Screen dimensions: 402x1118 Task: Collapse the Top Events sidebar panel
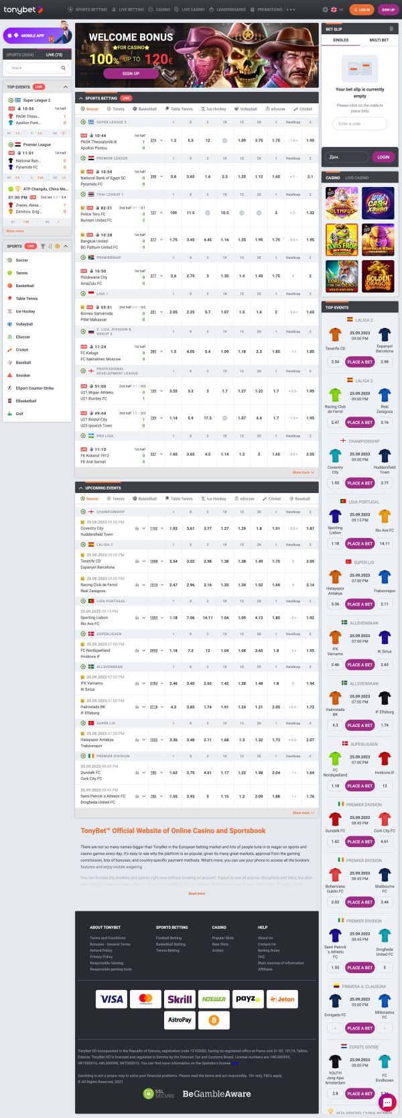coord(65,87)
